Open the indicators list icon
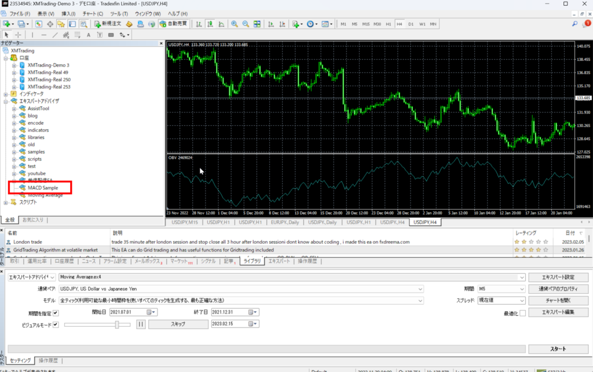 (x=297, y=24)
